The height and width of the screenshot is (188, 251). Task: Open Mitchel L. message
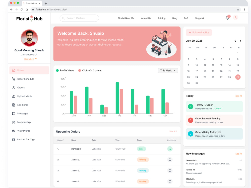214,181
